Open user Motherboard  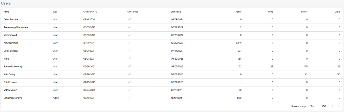(x=10, y=35)
